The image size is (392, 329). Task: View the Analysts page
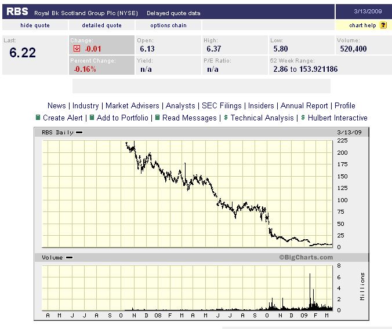(180, 105)
